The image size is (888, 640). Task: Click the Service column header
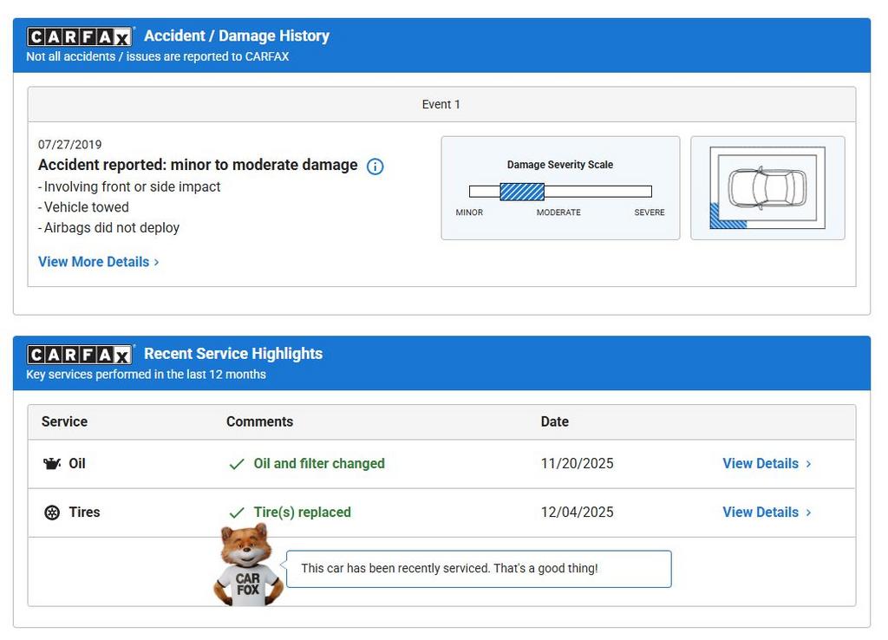64,421
